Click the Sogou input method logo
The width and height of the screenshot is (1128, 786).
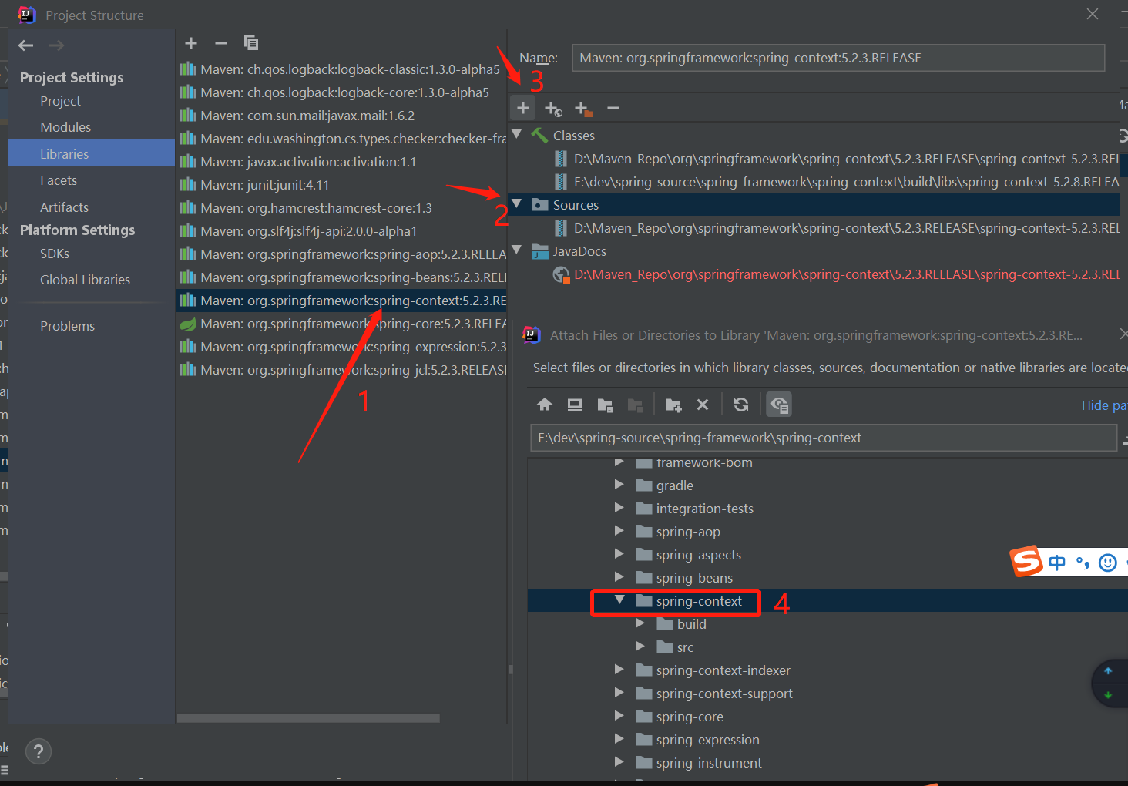point(1026,562)
